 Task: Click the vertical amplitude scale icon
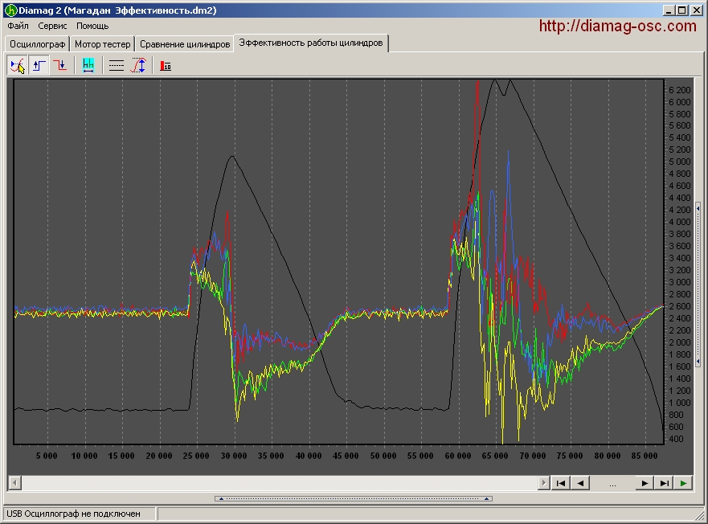tap(138, 66)
